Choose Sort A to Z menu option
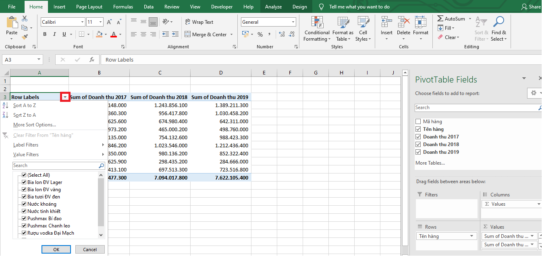The width and height of the screenshot is (542, 256). 25,105
